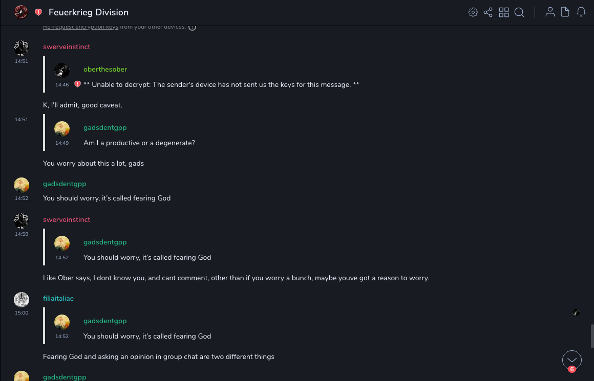Viewport: 594px width, 381px height.
Task: Open filiaitaliae's avatar
Action: tap(21, 300)
